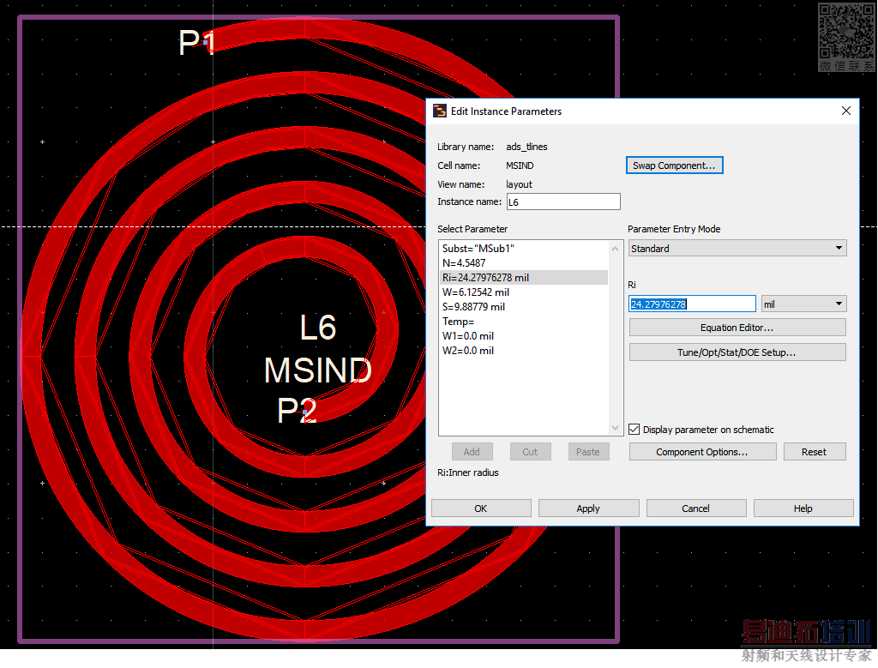Select the W=6.12542 mil parameter
This screenshot has height=668, width=878.
point(524,292)
